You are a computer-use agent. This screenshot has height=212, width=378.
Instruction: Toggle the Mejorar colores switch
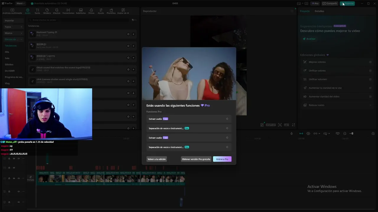[x=370, y=62]
